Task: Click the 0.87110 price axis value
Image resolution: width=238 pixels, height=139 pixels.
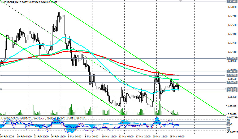Action: click(232, 52)
